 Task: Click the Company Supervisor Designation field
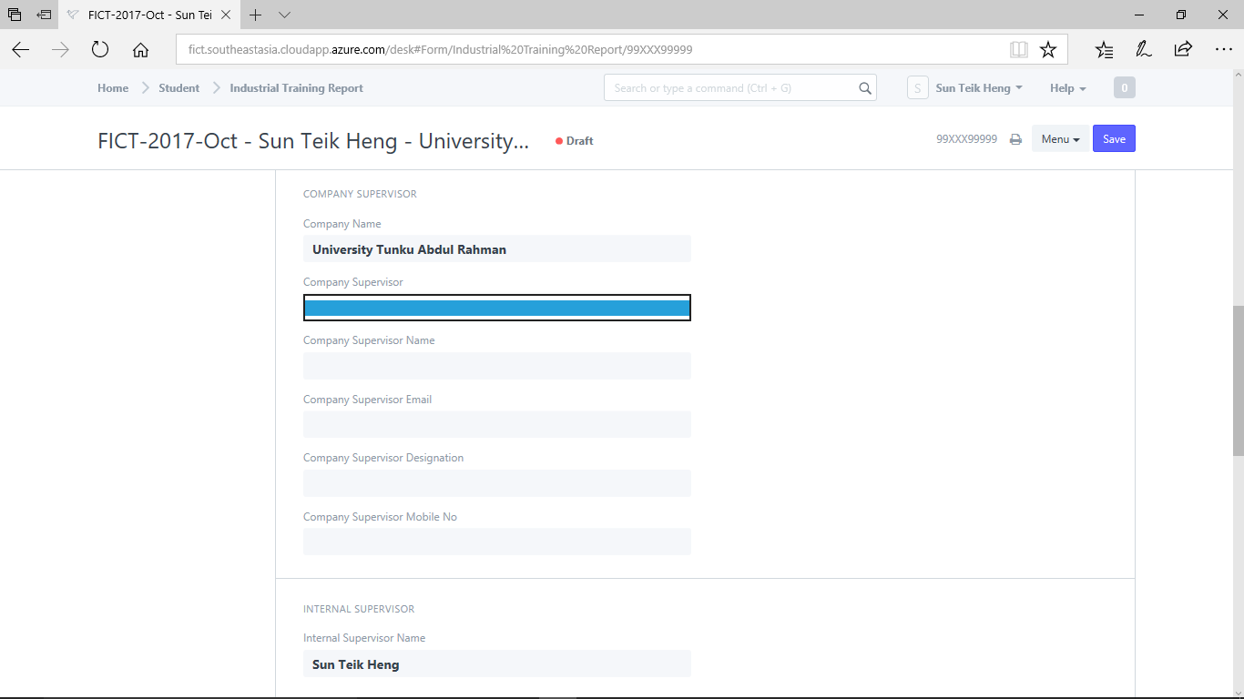pos(497,483)
